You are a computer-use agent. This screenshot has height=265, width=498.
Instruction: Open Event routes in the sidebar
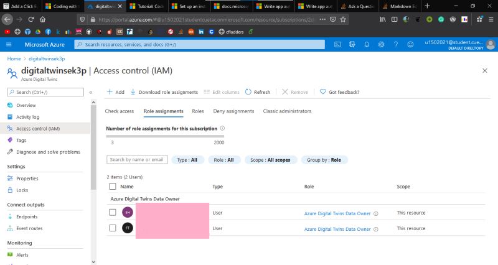(29, 228)
